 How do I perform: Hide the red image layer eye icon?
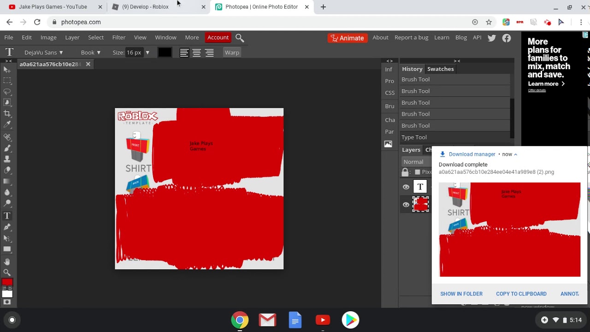406,204
